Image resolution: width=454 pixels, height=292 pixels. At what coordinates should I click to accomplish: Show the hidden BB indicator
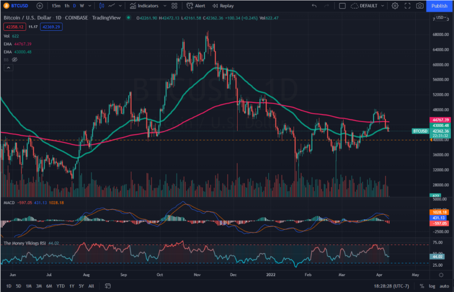[x=15, y=59]
